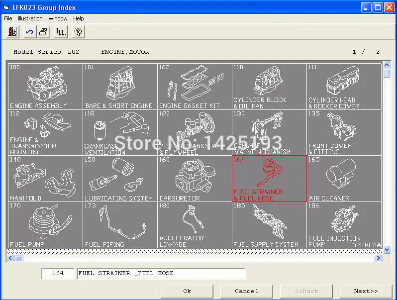Select highlighted group 164 Fuel Strainer & Fuel Hose
The image size is (397, 300).
point(270,179)
